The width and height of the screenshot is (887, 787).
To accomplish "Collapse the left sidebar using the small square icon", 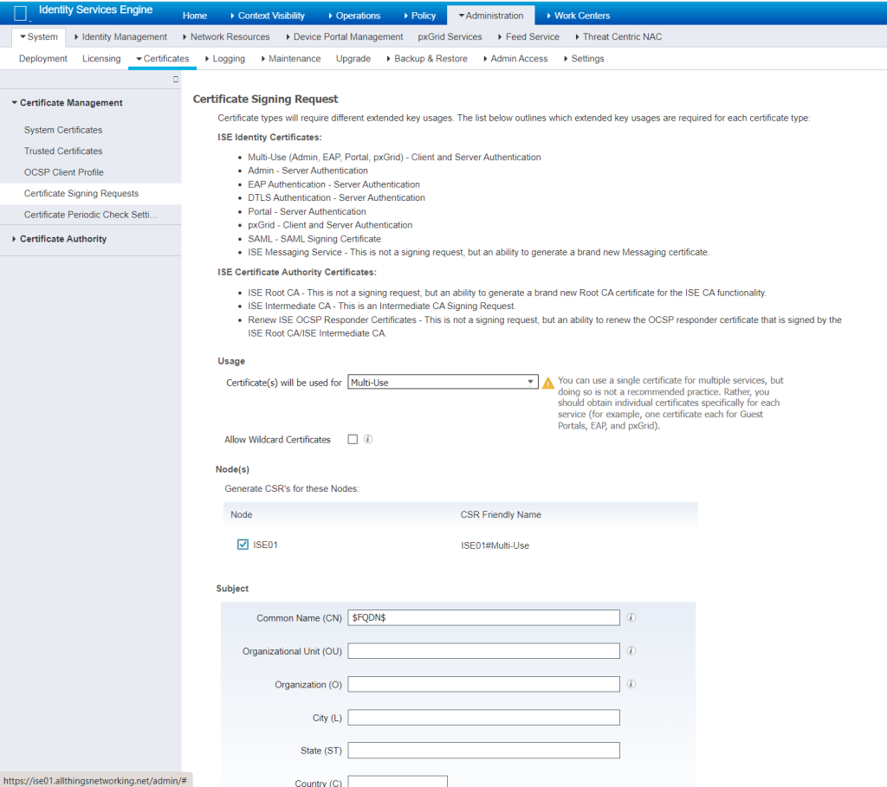I will click(175, 79).
